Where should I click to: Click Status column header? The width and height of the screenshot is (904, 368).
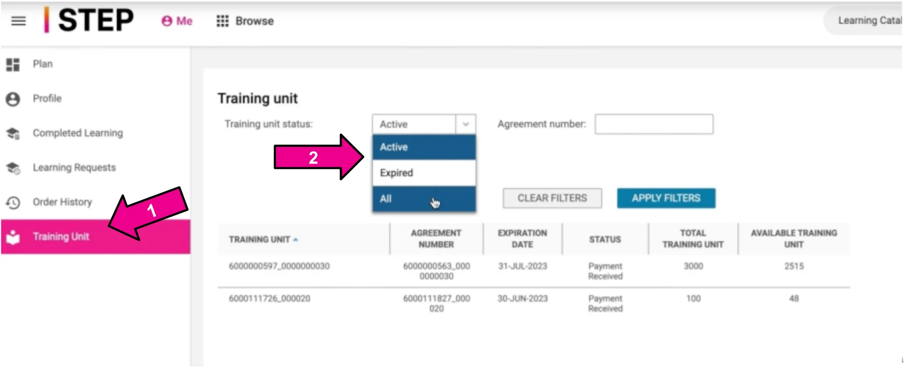605,239
